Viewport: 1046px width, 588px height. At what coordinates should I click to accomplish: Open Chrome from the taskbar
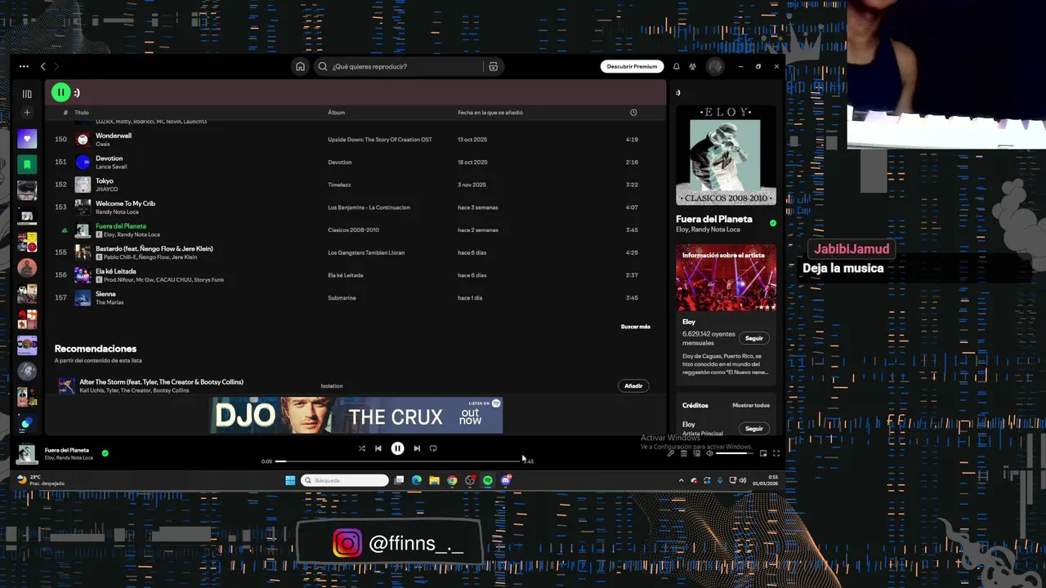pyautogui.click(x=452, y=480)
